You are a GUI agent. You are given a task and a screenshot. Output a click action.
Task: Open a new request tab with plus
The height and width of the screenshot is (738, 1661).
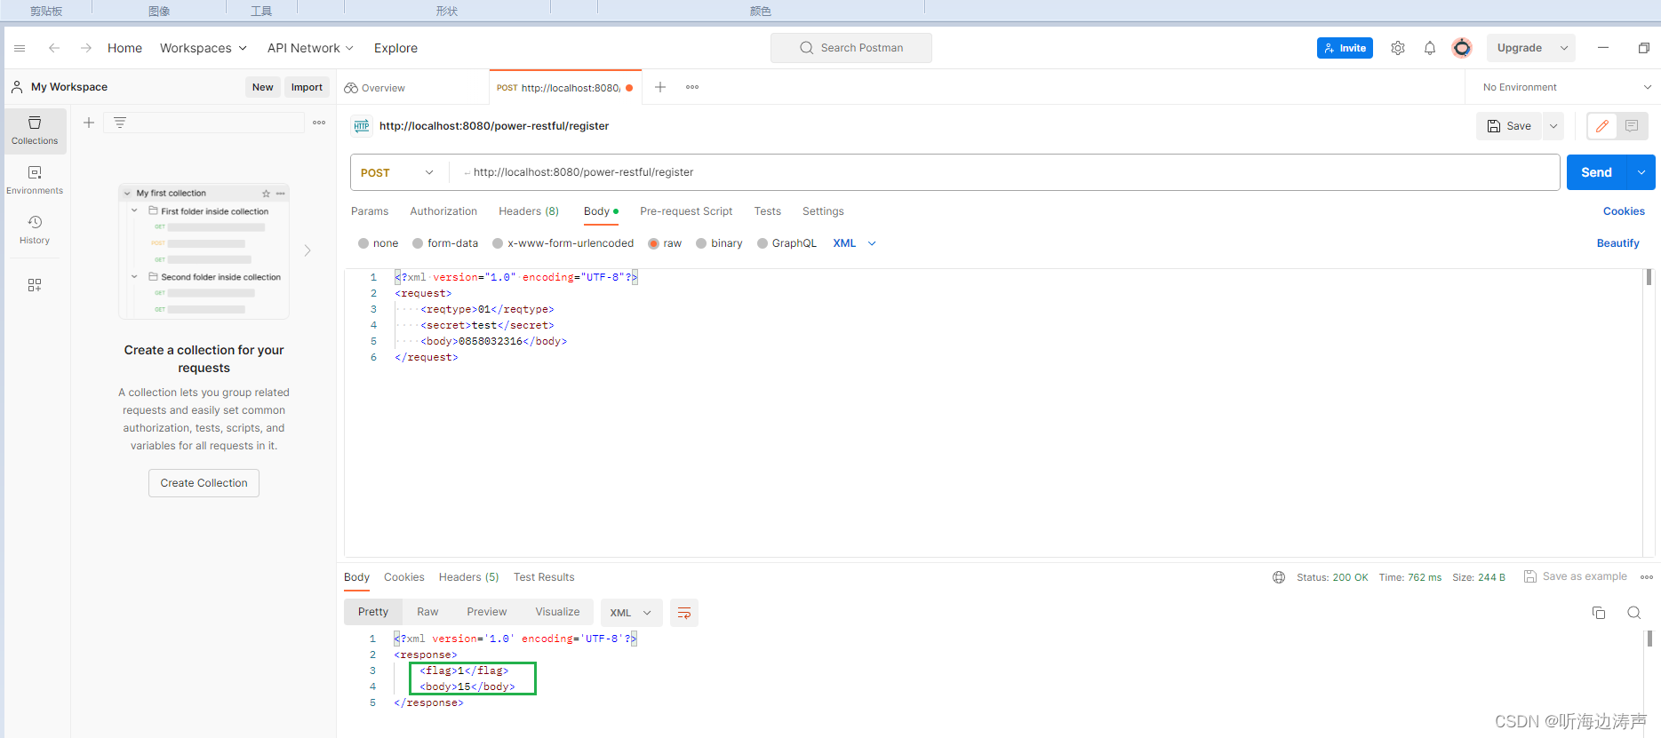click(x=660, y=87)
